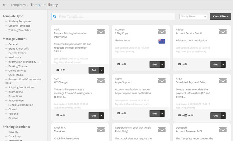Click the Filter Templates search field
Screen dimensions: 233x141
pyautogui.click(x=116, y=16)
